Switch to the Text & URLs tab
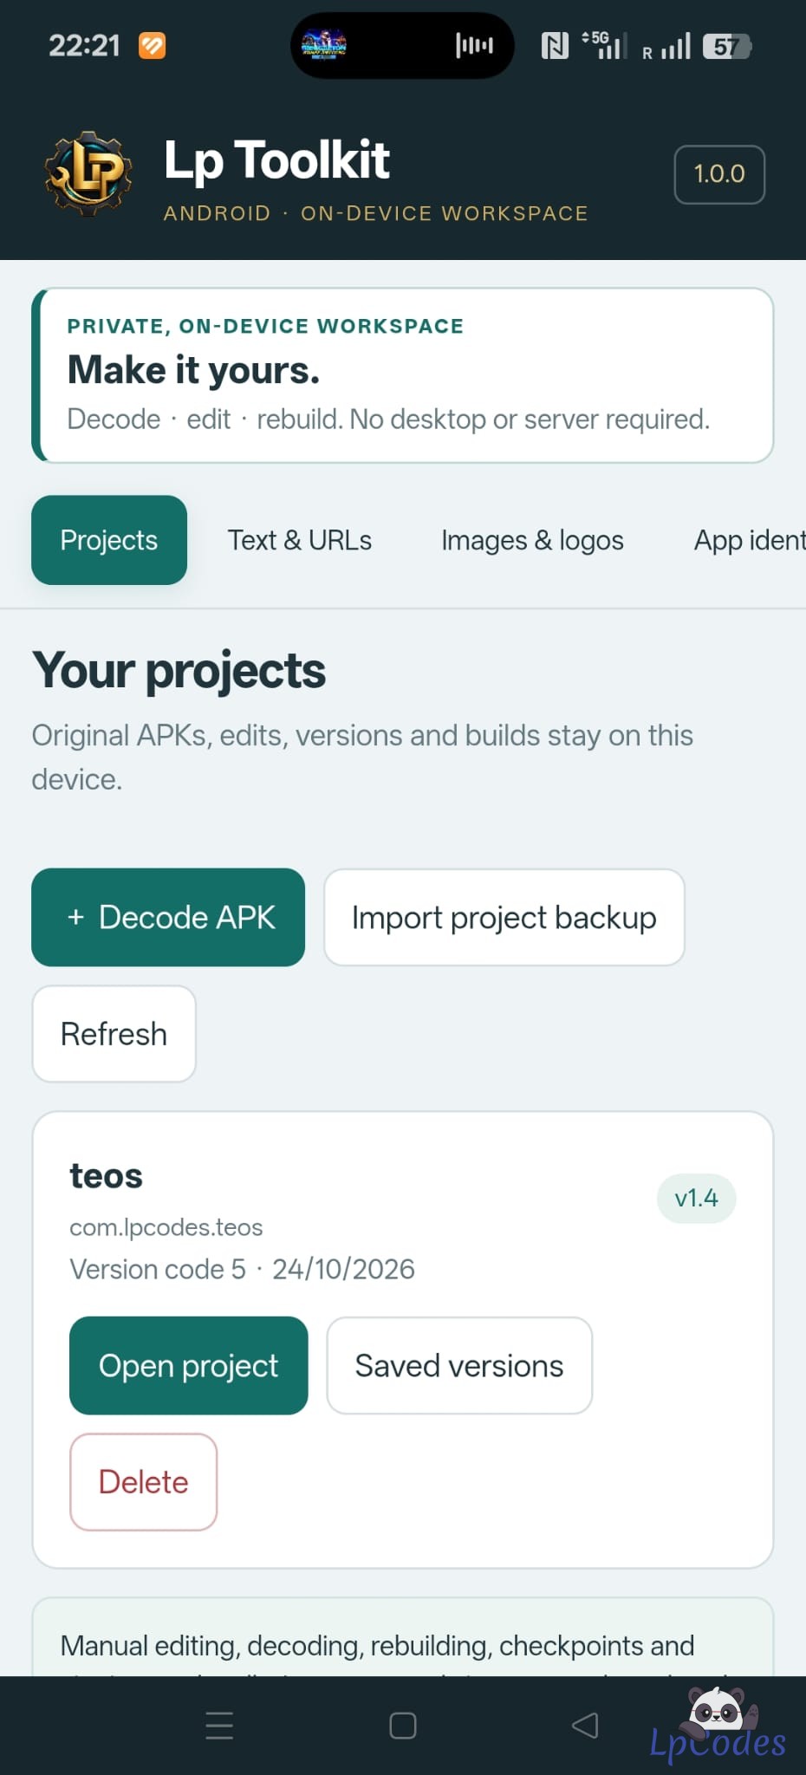 pos(300,540)
